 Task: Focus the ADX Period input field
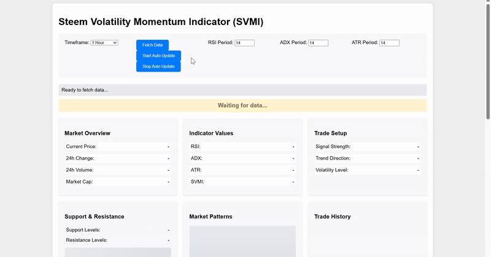(318, 43)
